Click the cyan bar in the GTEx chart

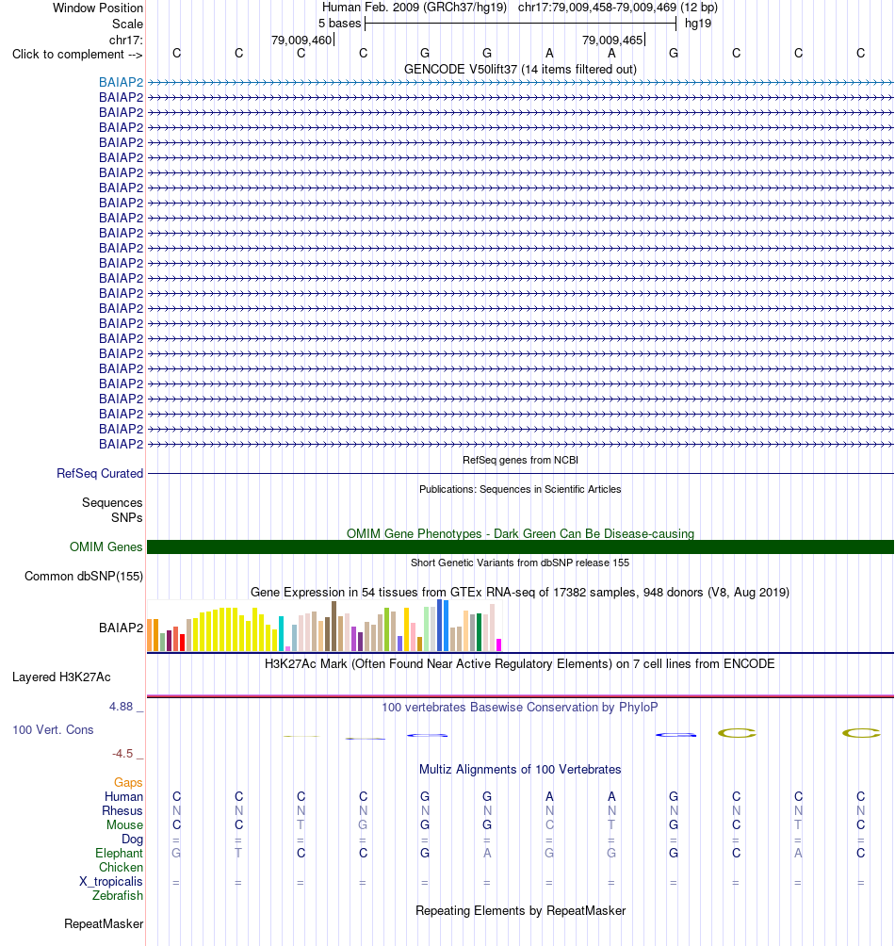click(281, 633)
